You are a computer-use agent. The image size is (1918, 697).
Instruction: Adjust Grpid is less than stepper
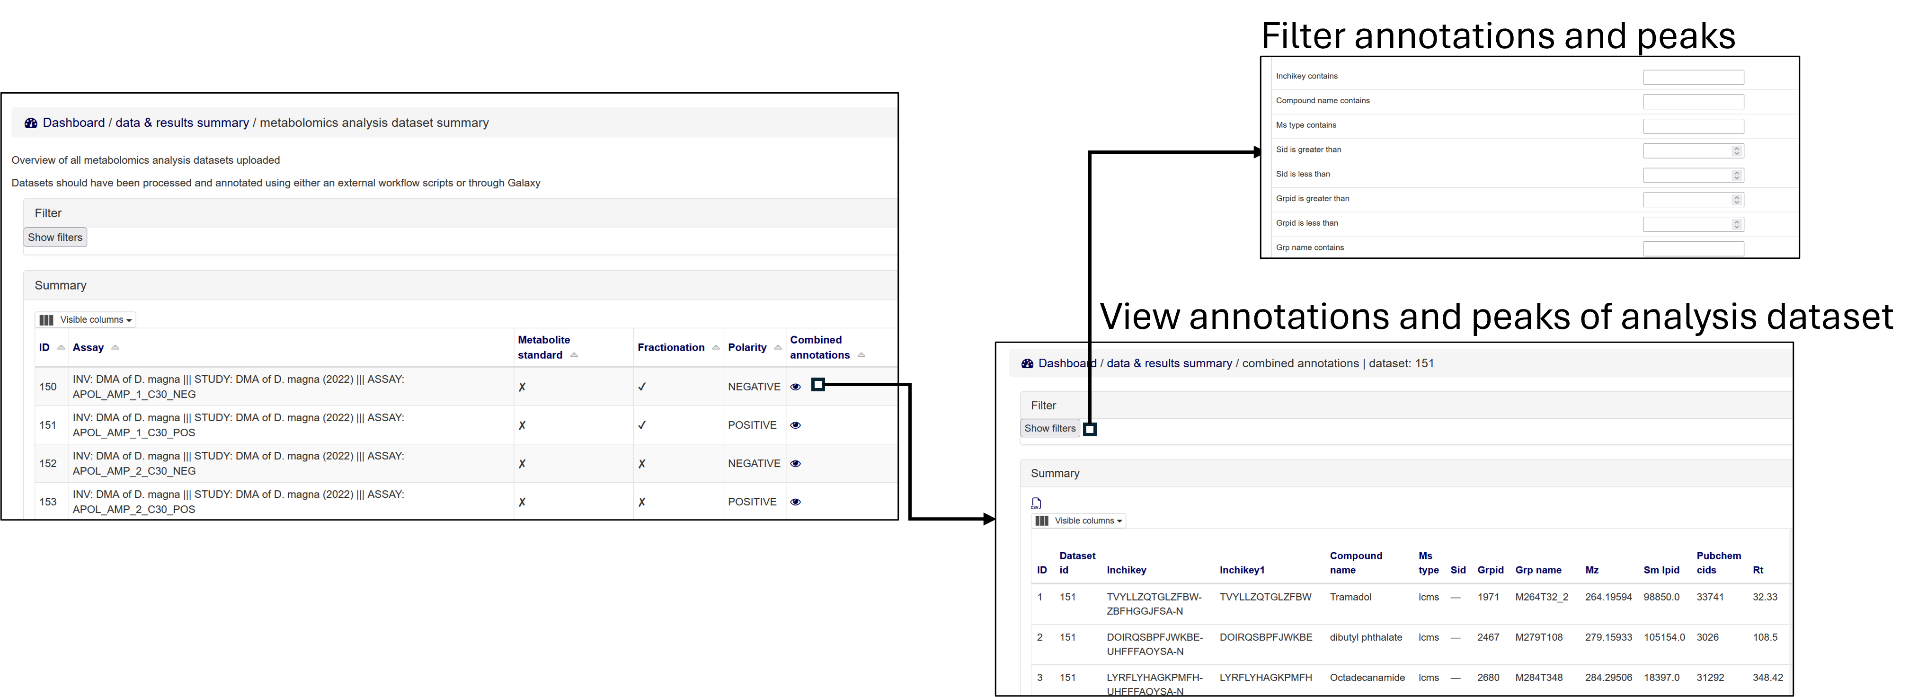tap(1736, 224)
